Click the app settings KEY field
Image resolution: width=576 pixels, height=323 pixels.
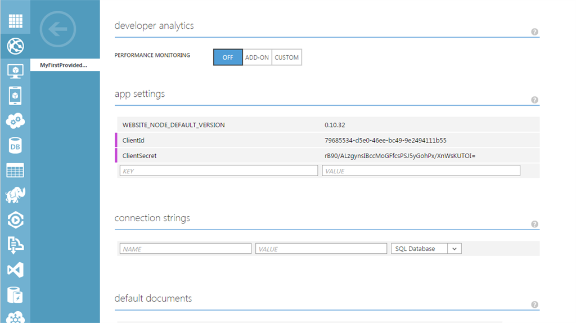(218, 171)
